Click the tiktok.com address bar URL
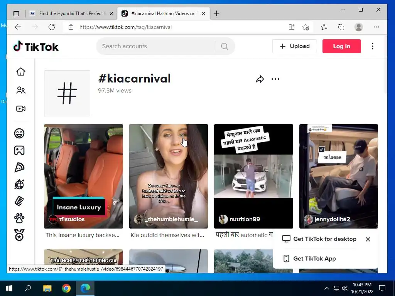Viewport: 395px width, 296px height. pos(125,27)
